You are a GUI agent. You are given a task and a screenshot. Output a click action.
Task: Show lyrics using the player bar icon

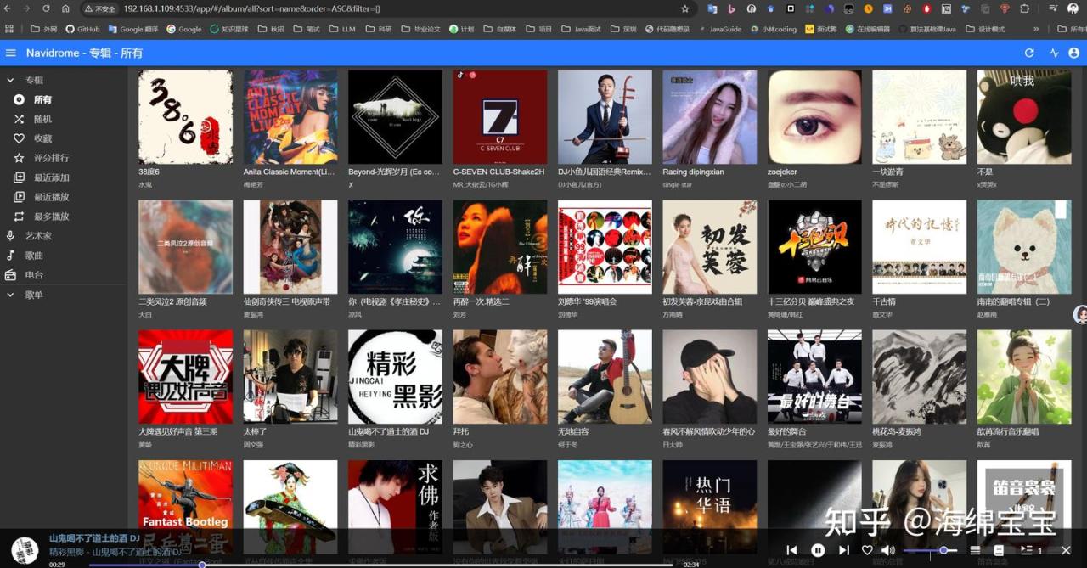[x=999, y=550]
